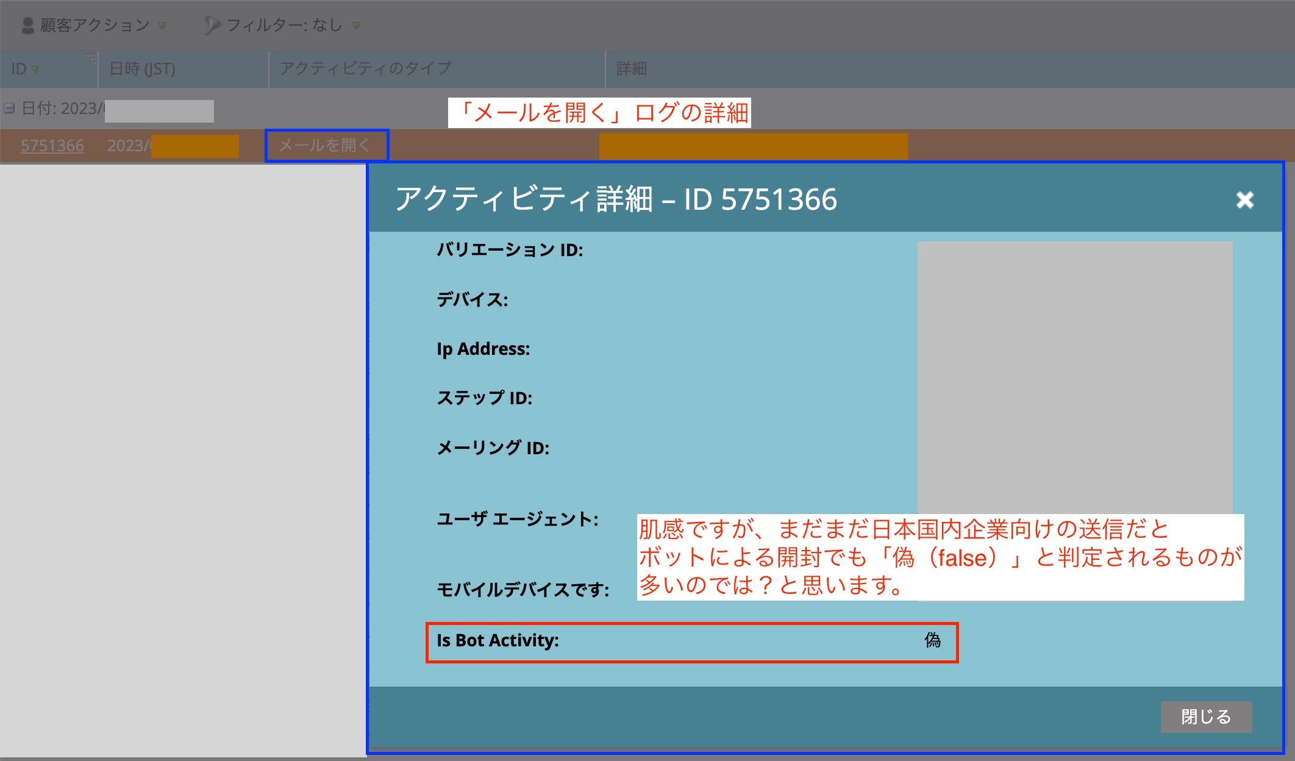This screenshot has width=1295, height=761.
Task: Click the orange redacted detail block
Action: (x=753, y=146)
